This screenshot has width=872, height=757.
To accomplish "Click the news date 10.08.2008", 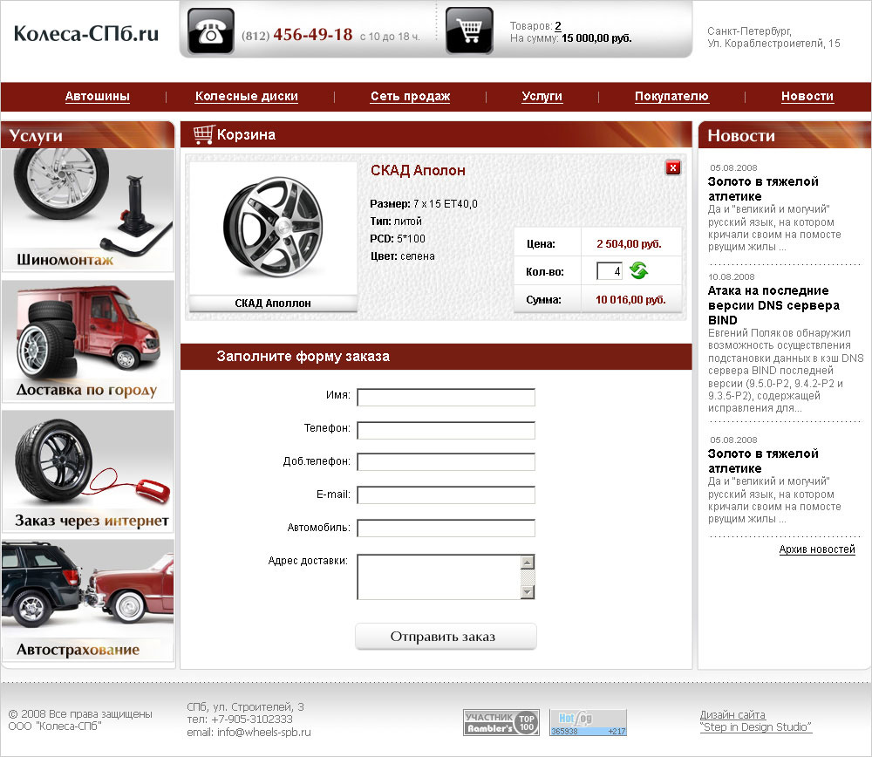I will [732, 276].
